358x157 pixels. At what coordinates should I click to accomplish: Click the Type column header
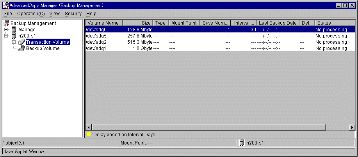point(161,23)
